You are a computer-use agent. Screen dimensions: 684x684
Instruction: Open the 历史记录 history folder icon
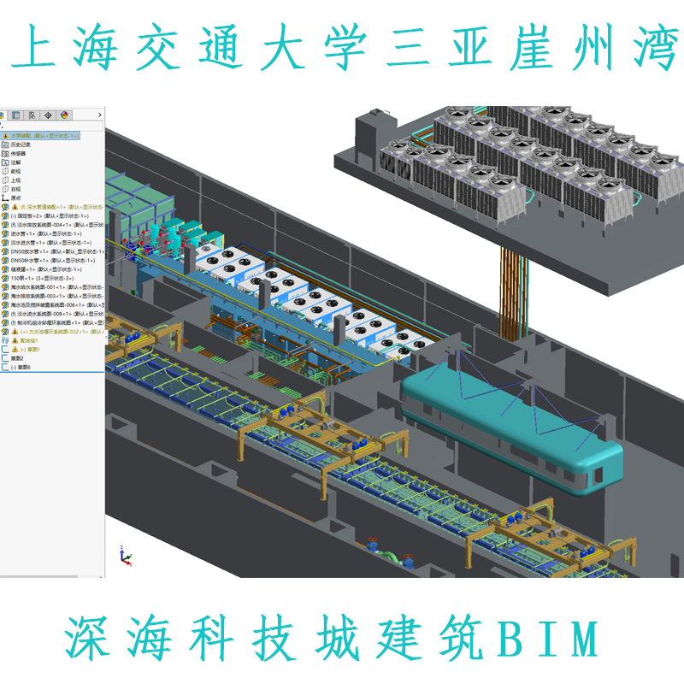5,144
